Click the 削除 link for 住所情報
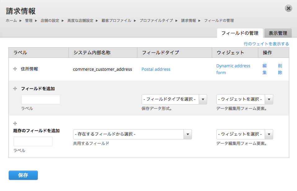This screenshot has width=297, height=191. point(280,69)
